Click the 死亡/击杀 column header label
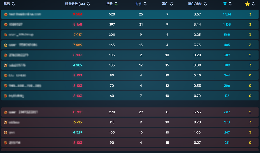The image size is (260, 153). click(195, 4)
